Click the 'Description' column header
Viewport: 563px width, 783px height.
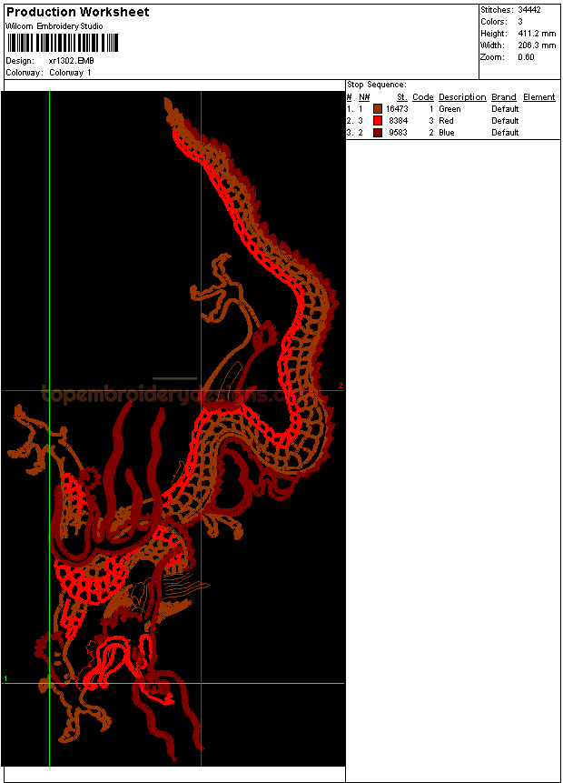[462, 97]
